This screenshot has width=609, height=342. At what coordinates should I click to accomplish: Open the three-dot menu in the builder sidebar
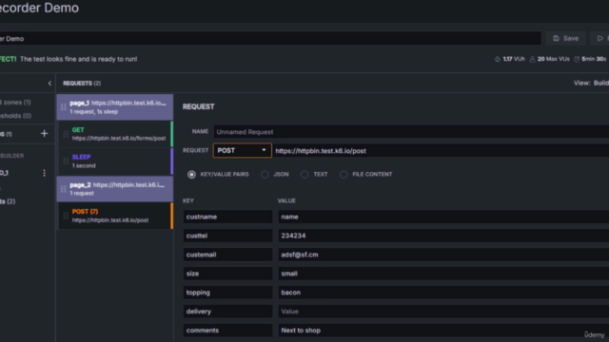45,173
